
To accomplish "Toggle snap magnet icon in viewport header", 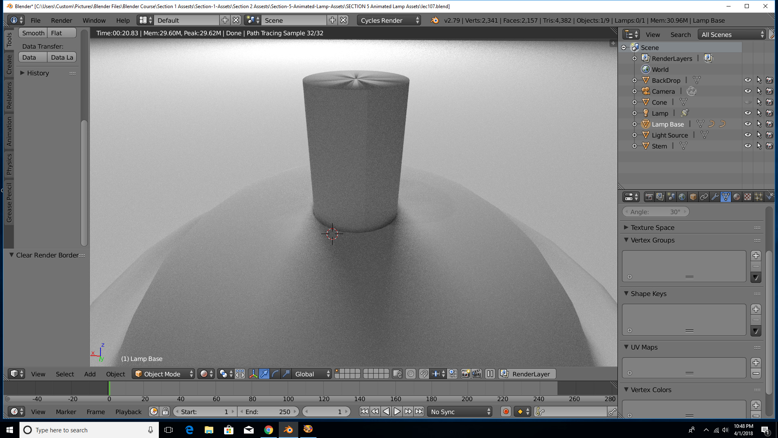I will [x=424, y=374].
